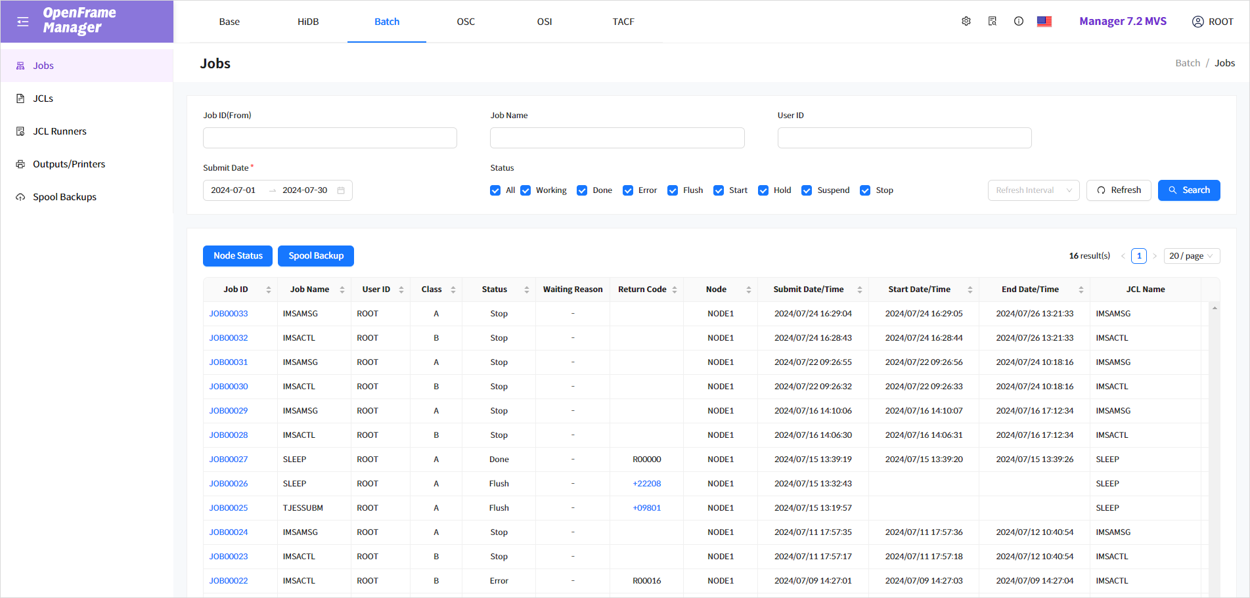Uncheck the Done status checkbox
This screenshot has height=598, width=1250.
pos(582,190)
